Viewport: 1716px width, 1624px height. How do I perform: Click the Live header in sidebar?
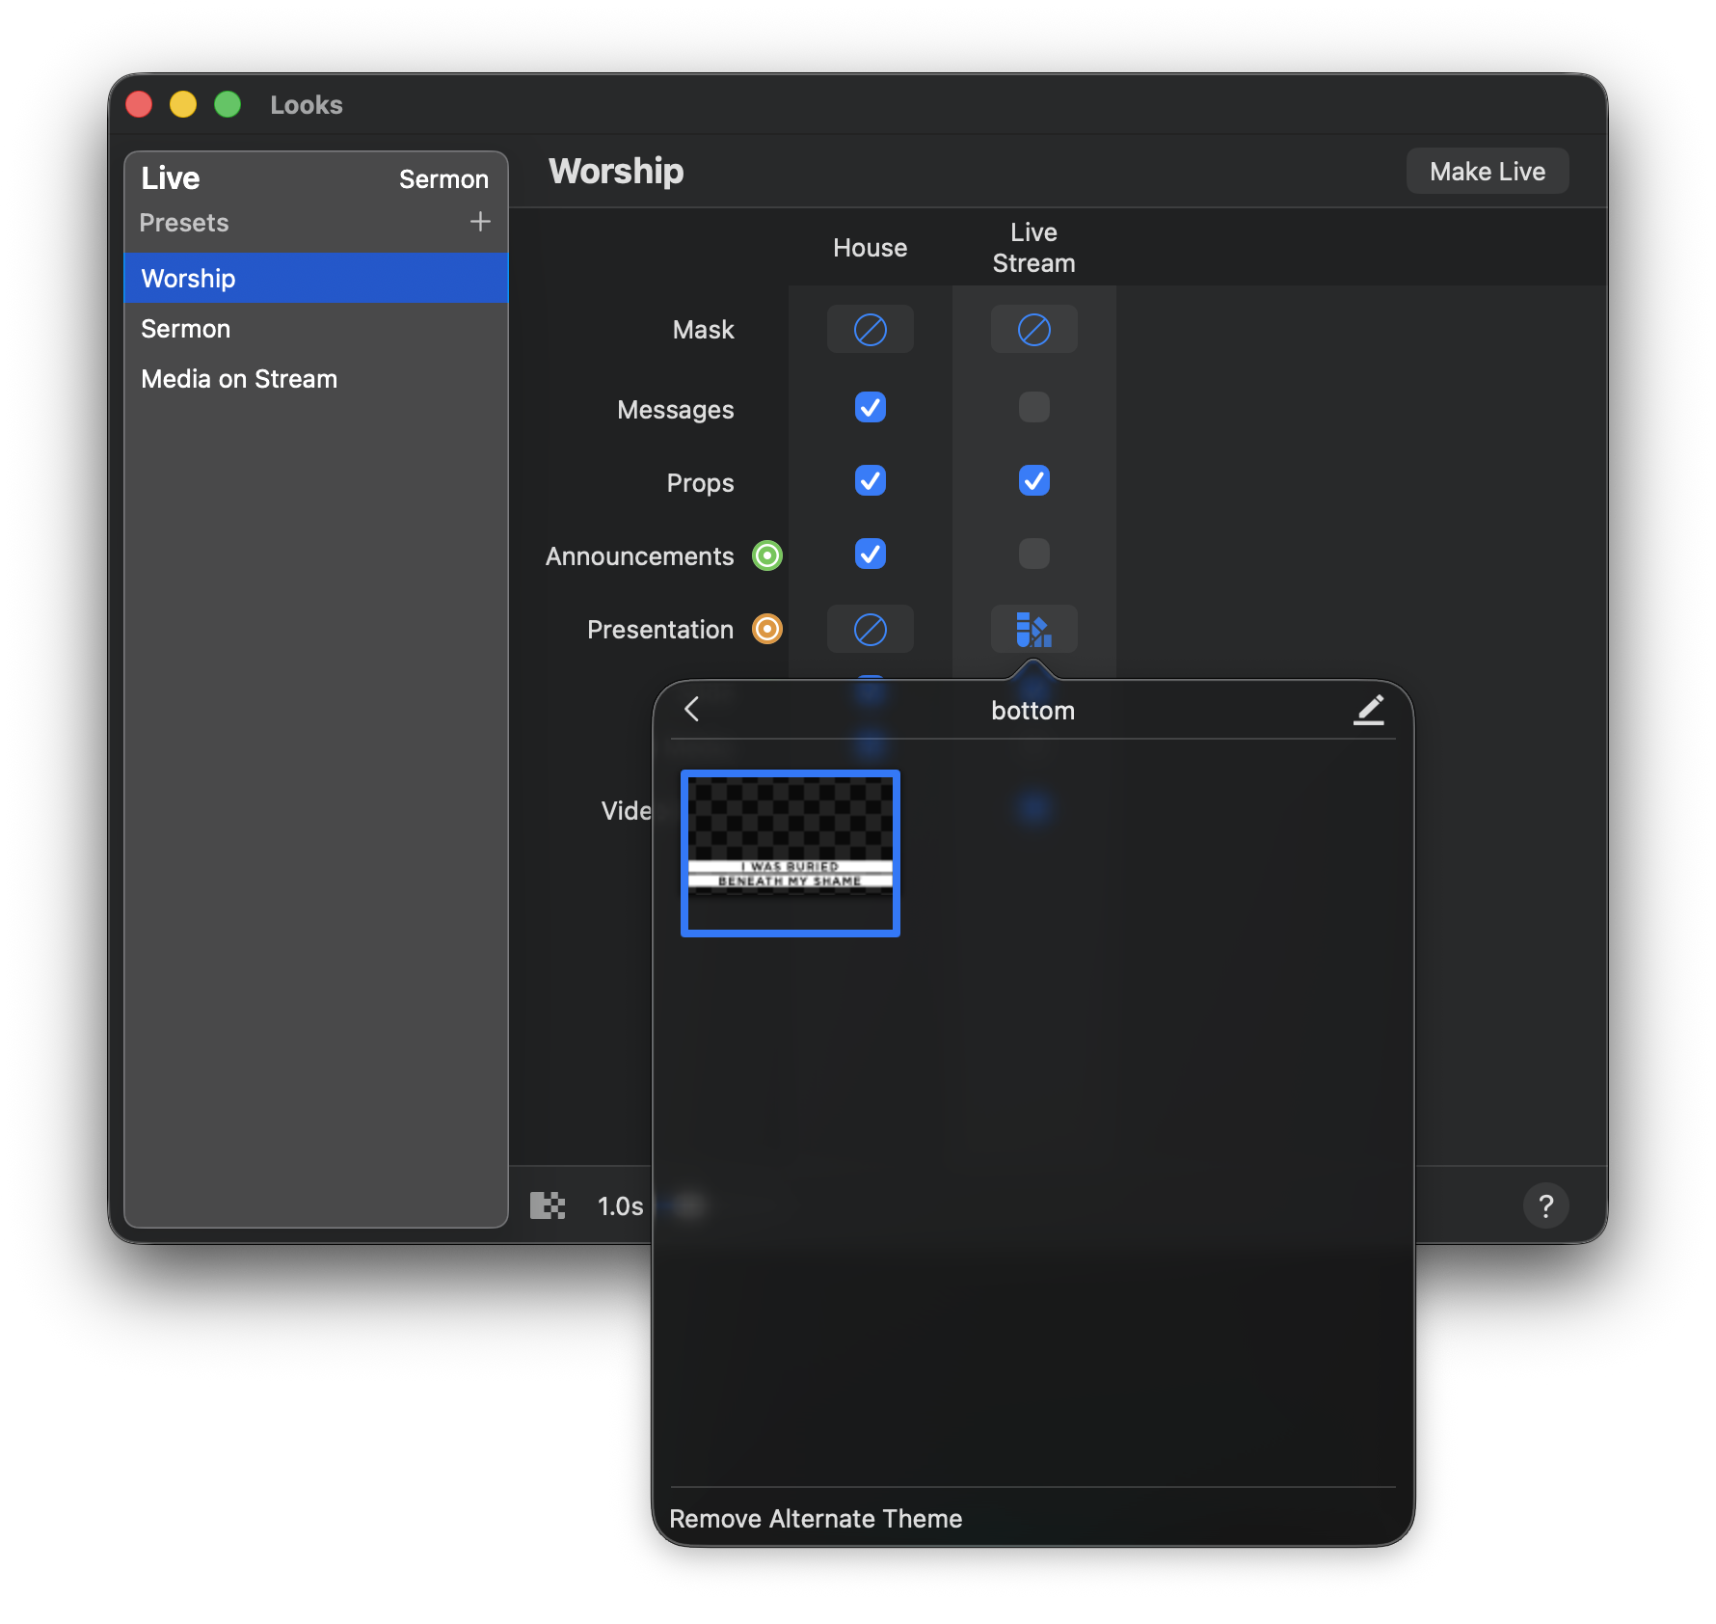pyautogui.click(x=171, y=178)
